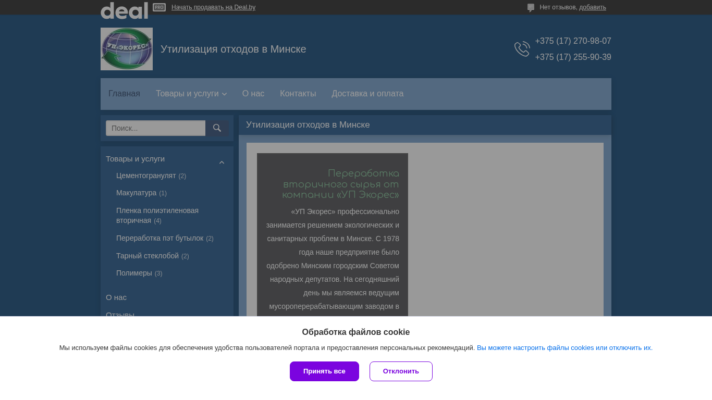Click the reviews speech bubble icon
The width and height of the screenshot is (712, 400).
[531, 8]
